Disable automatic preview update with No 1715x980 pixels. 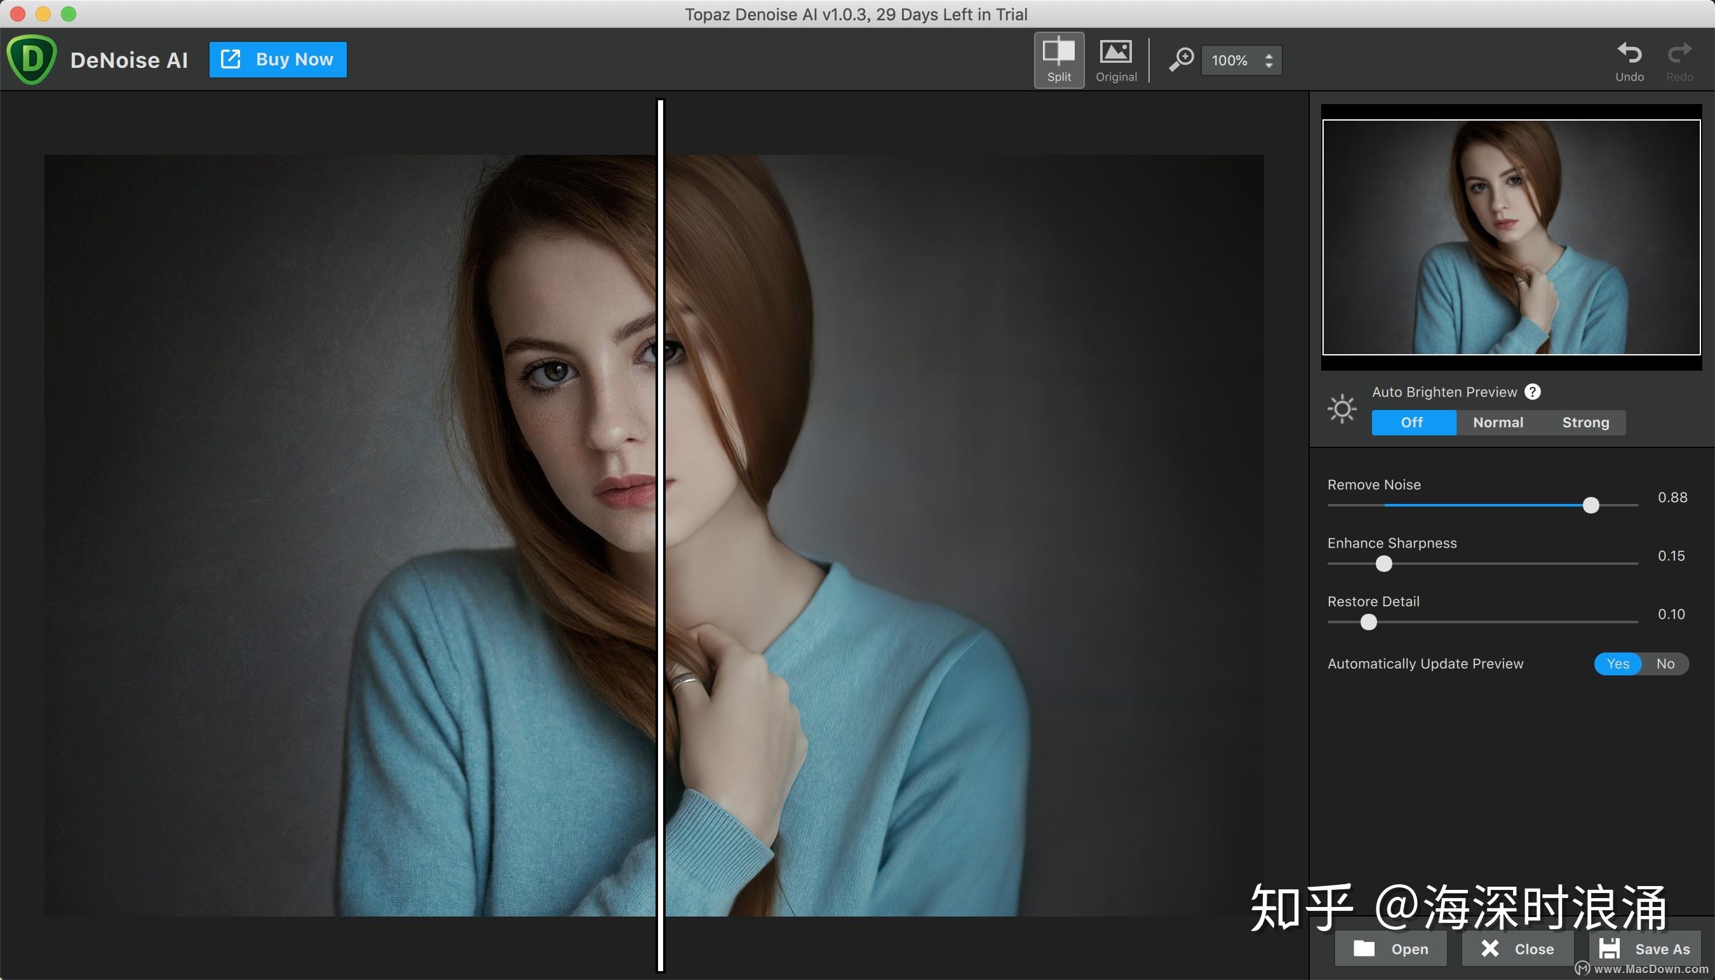(x=1665, y=664)
